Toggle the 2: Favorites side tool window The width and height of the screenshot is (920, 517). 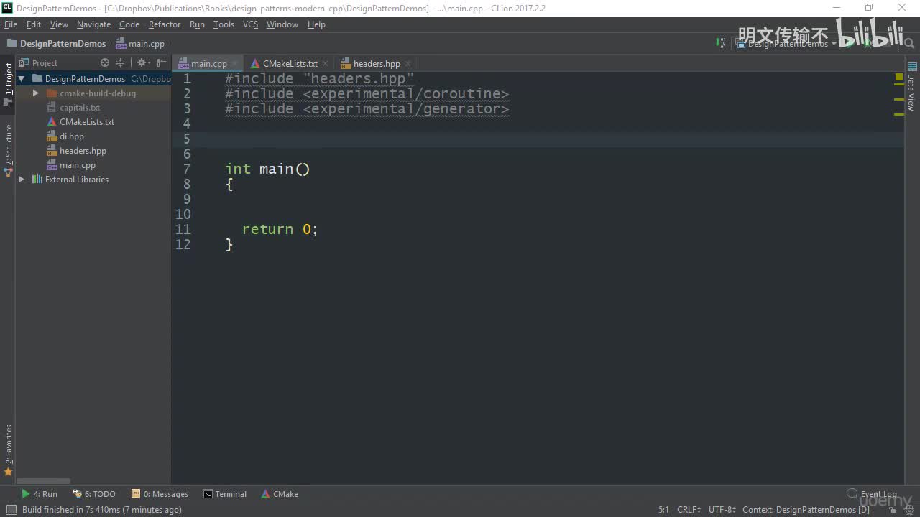pos(9,450)
